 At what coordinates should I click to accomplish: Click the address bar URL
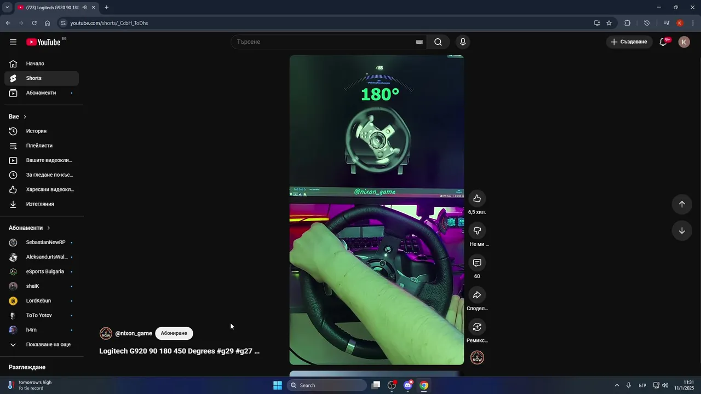[109, 23]
